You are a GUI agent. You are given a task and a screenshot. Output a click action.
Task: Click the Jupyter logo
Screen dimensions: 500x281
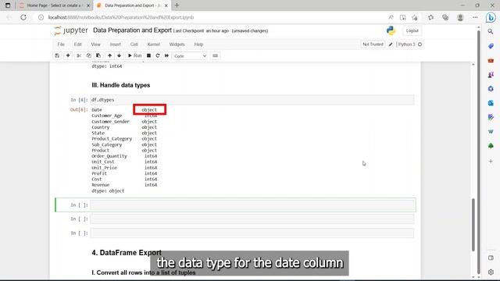71,30
